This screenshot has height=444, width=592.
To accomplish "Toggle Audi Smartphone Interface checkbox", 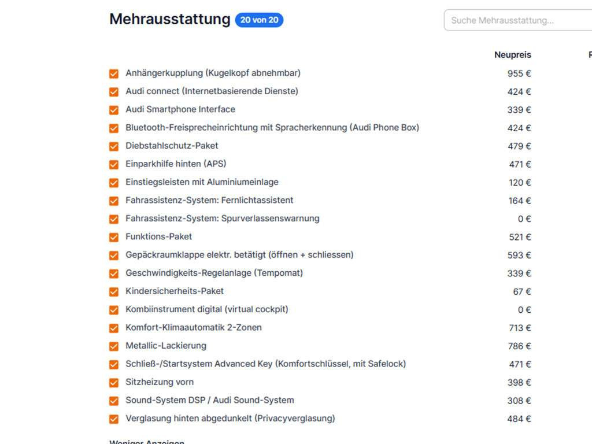I will pos(114,110).
